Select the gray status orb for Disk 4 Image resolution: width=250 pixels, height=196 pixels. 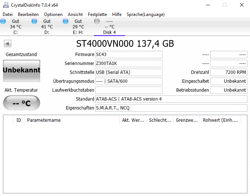tap(97, 21)
